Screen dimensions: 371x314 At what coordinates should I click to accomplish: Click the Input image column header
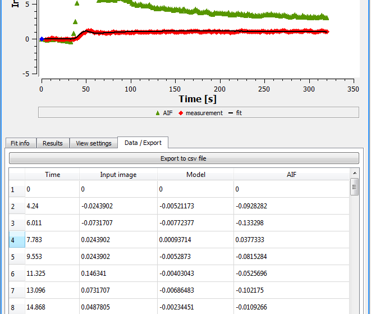tap(118, 175)
